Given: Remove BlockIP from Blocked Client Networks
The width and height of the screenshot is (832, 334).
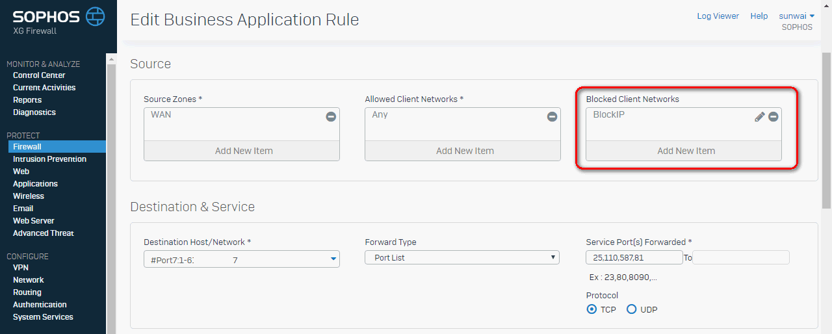Looking at the screenshot, I should [773, 117].
